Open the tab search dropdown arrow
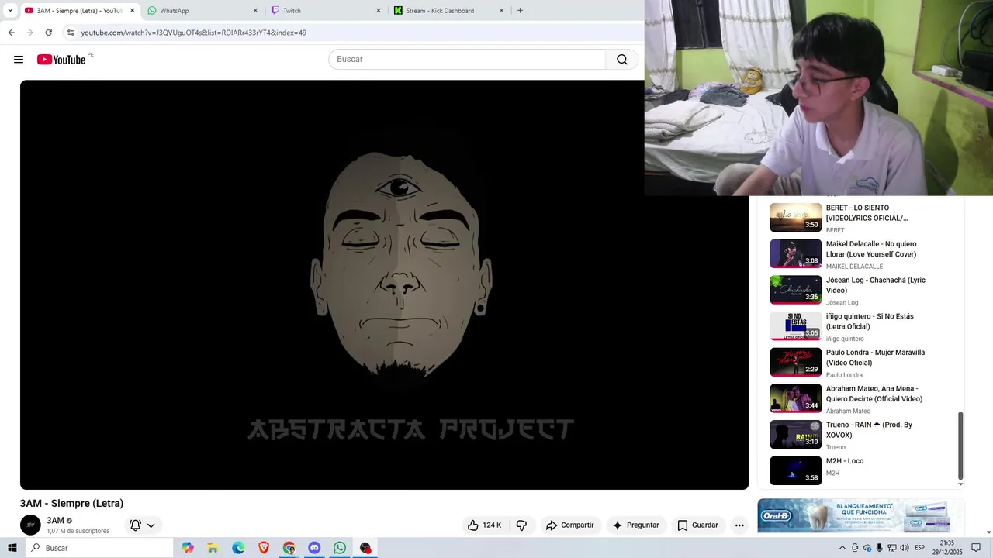The image size is (993, 558). point(10,10)
